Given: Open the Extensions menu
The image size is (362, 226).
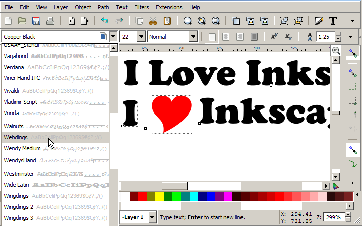Looking at the screenshot, I should (x=169, y=7).
